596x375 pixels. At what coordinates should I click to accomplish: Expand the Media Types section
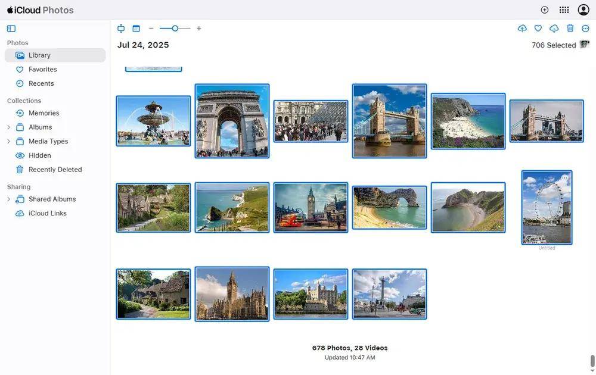[8, 142]
